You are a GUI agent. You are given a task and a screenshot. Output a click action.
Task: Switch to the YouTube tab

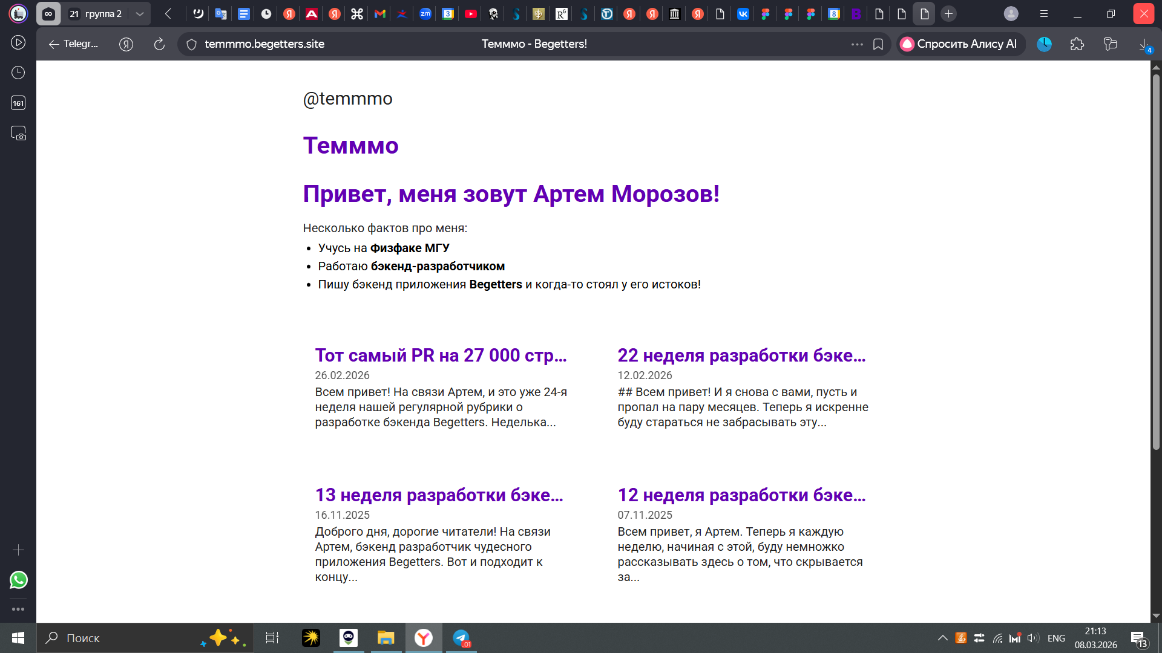point(471,14)
